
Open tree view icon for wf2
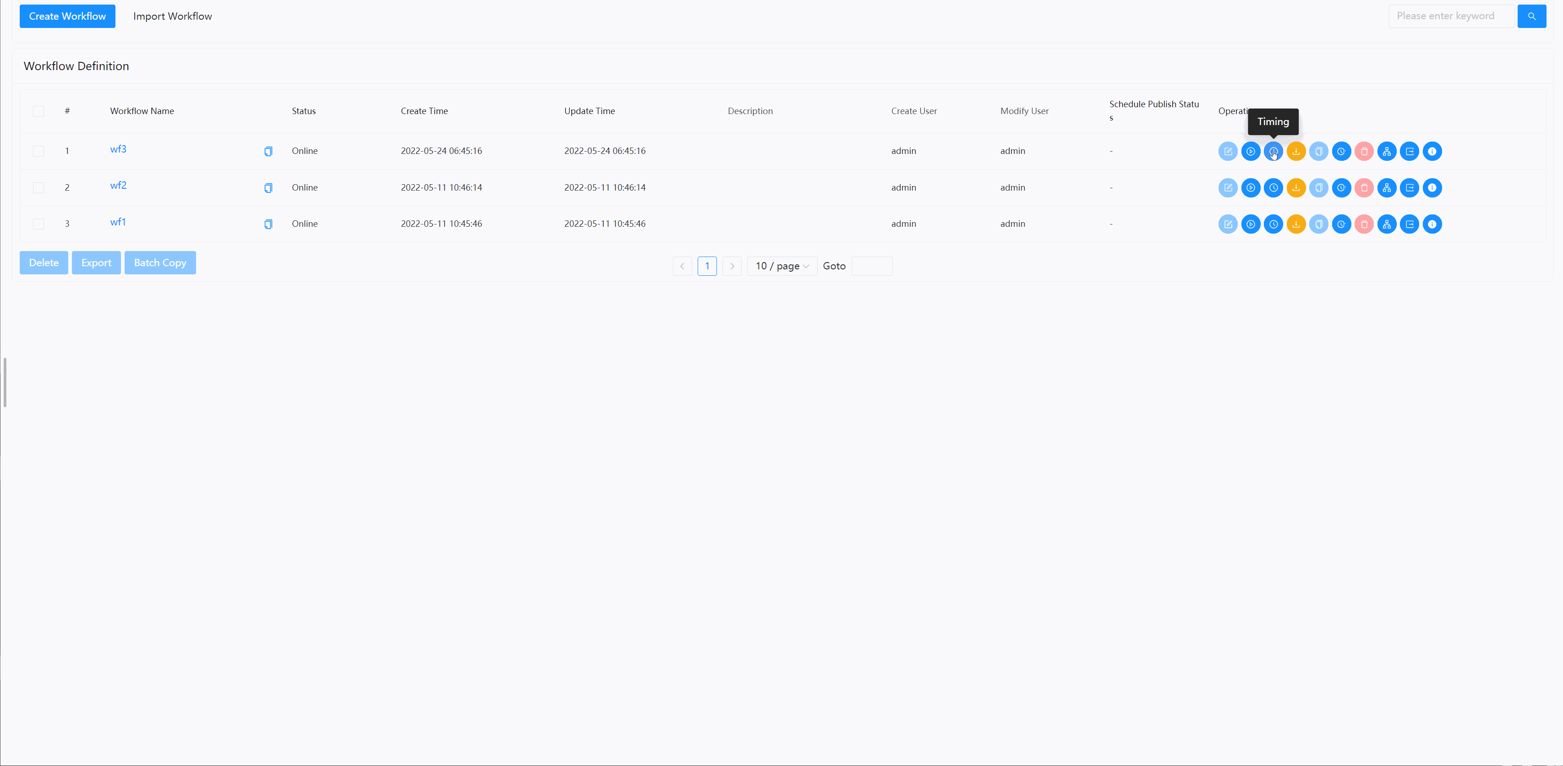coord(1387,187)
